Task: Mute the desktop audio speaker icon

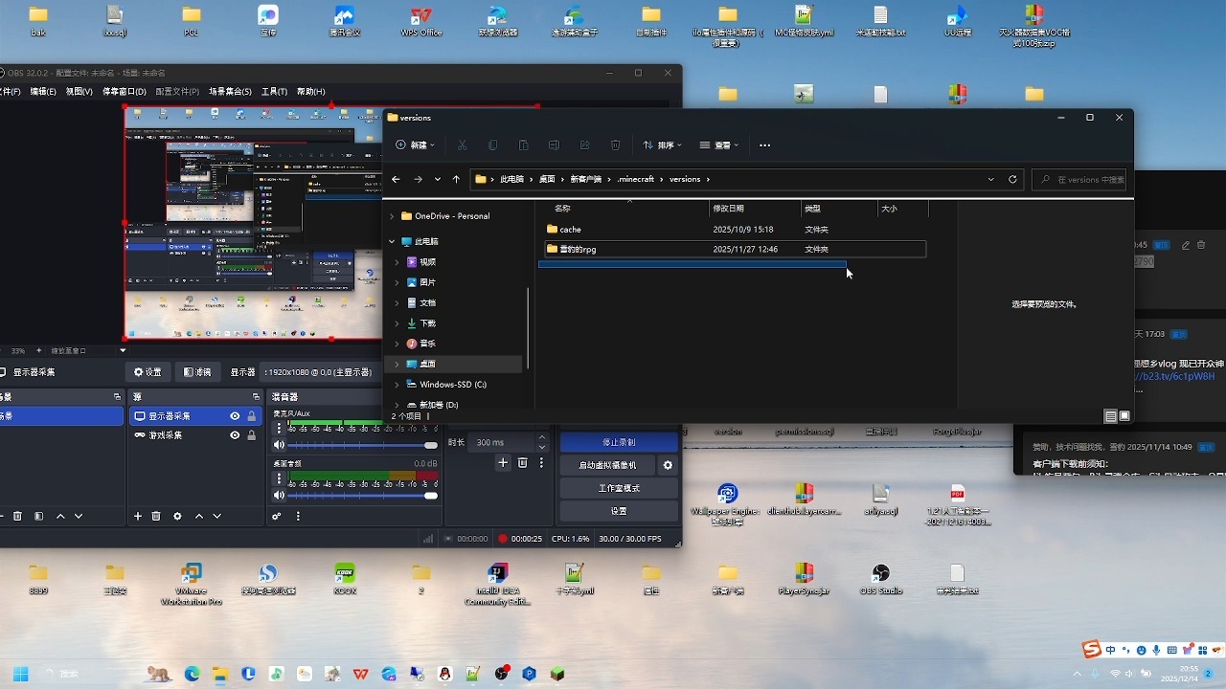Action: point(279,495)
